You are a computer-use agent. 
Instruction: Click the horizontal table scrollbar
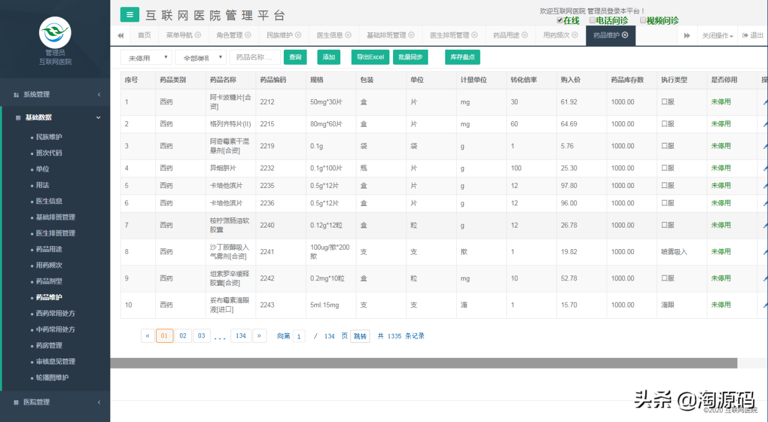[x=424, y=363]
